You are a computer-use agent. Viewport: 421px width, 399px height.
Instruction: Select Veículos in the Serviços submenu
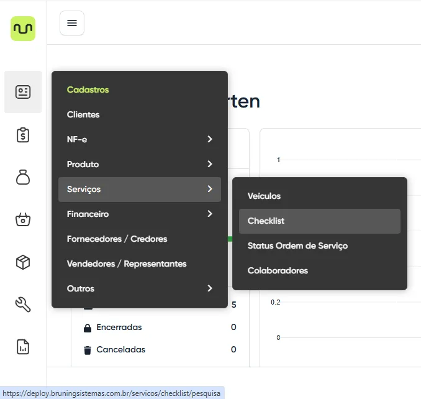[x=264, y=196]
